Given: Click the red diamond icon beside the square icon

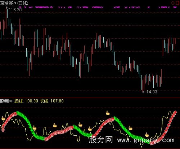Looking at the screenshot, I should click(x=173, y=3).
